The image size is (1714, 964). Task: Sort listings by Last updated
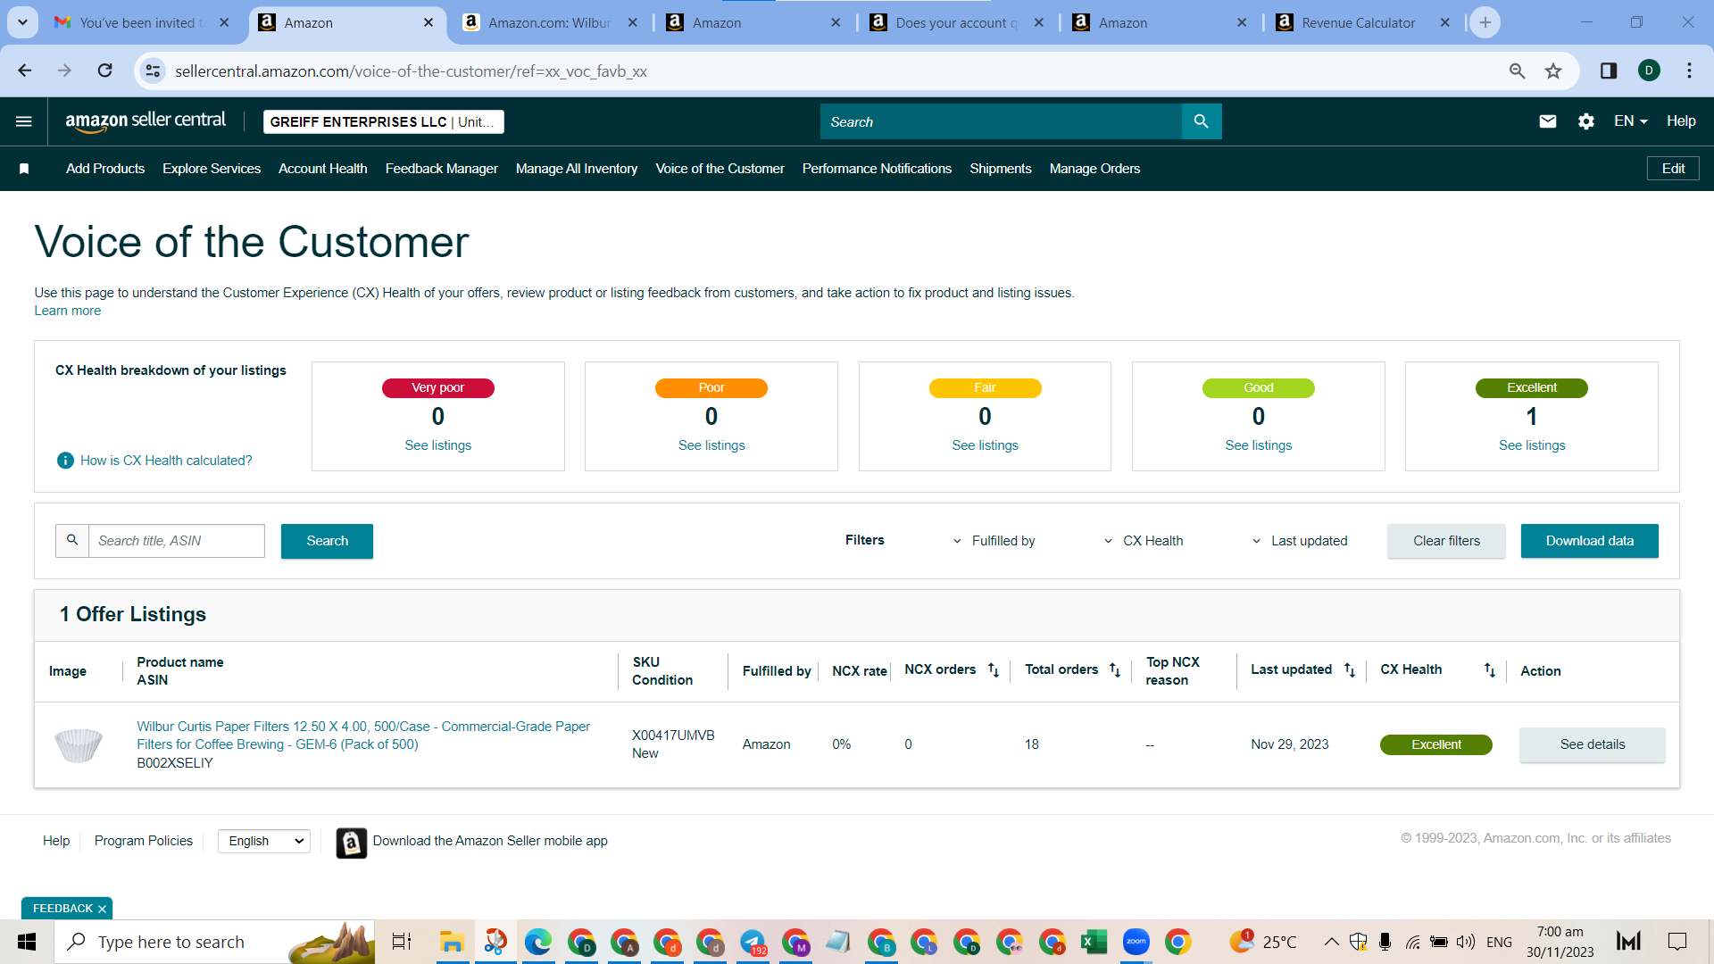click(x=1350, y=670)
